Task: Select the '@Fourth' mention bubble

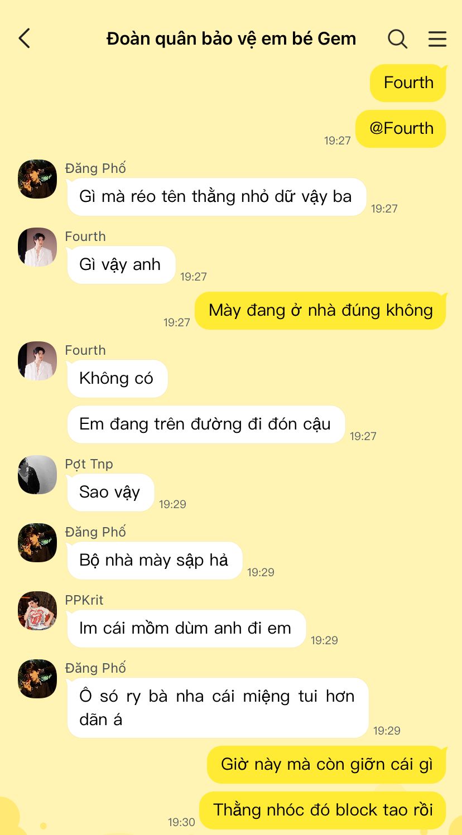Action: coord(401,129)
